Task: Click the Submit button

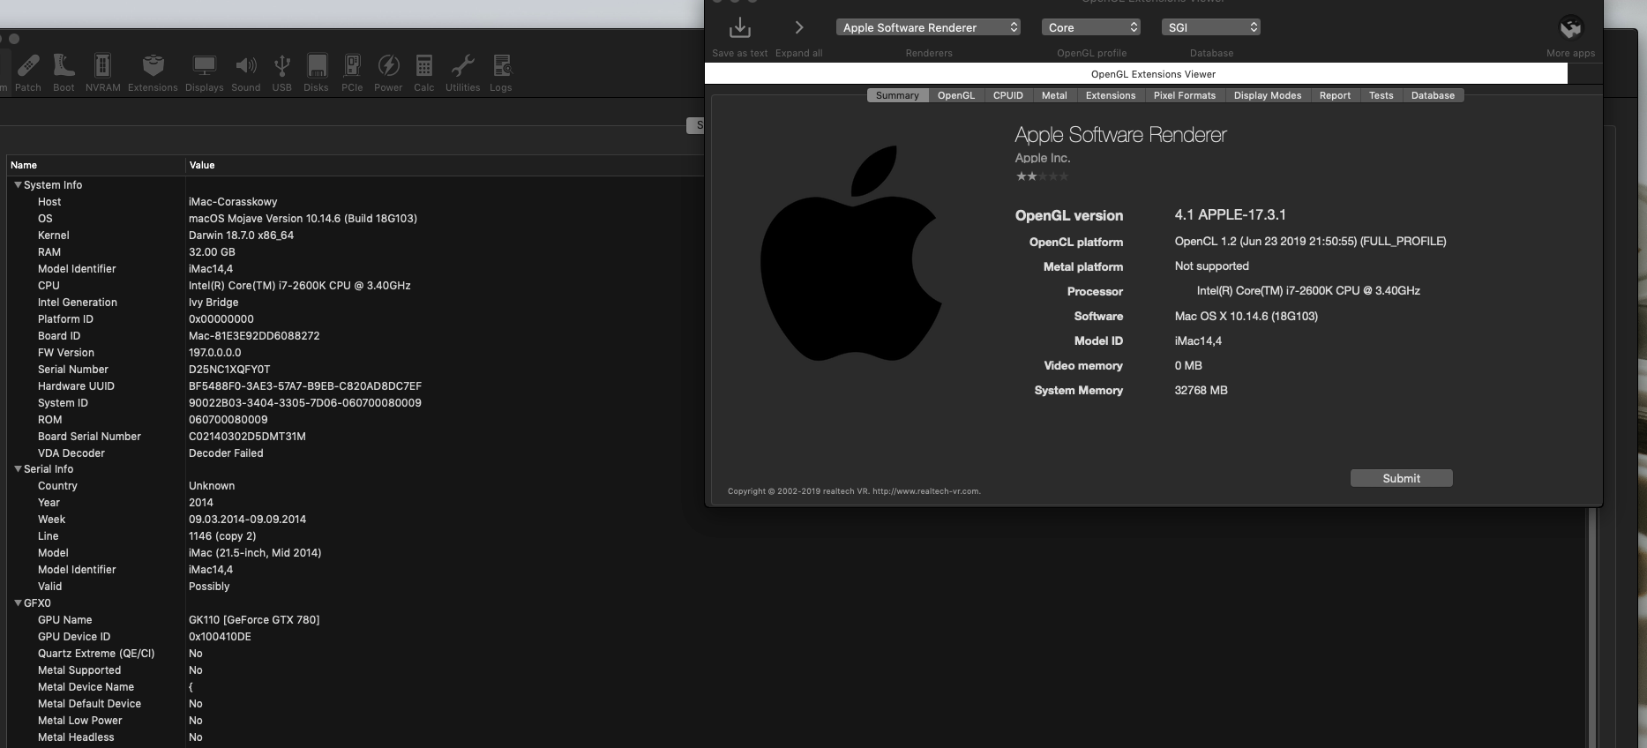Action: [1401, 478]
